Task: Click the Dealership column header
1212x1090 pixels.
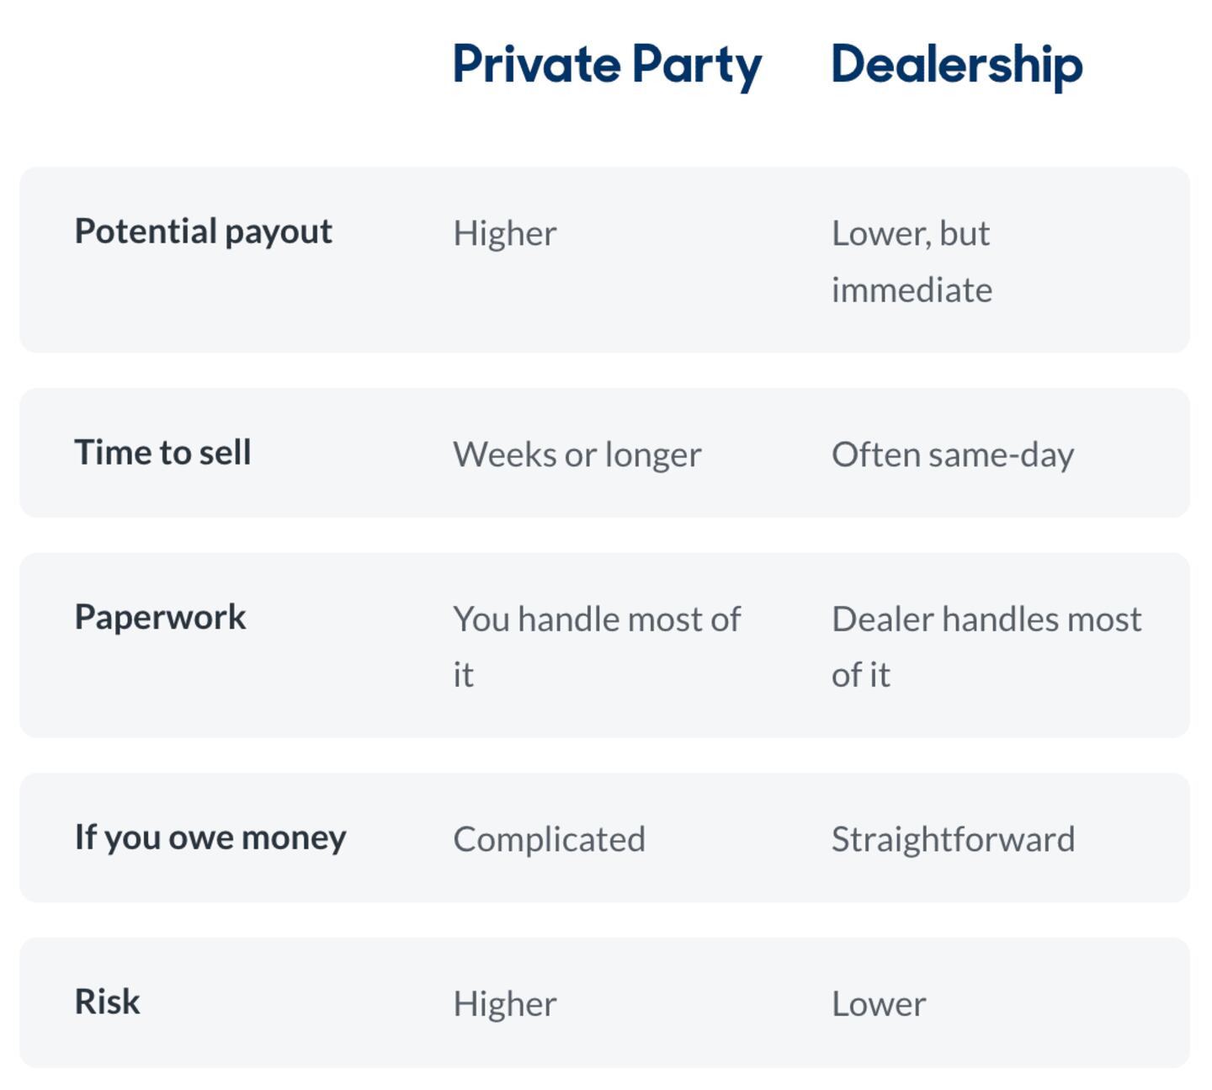Action: point(957,66)
